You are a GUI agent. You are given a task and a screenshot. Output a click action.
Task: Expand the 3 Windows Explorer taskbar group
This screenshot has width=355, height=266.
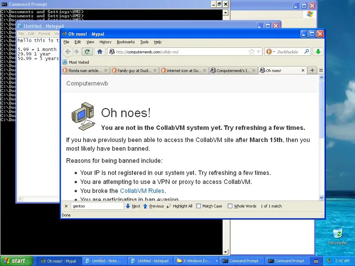point(197,261)
